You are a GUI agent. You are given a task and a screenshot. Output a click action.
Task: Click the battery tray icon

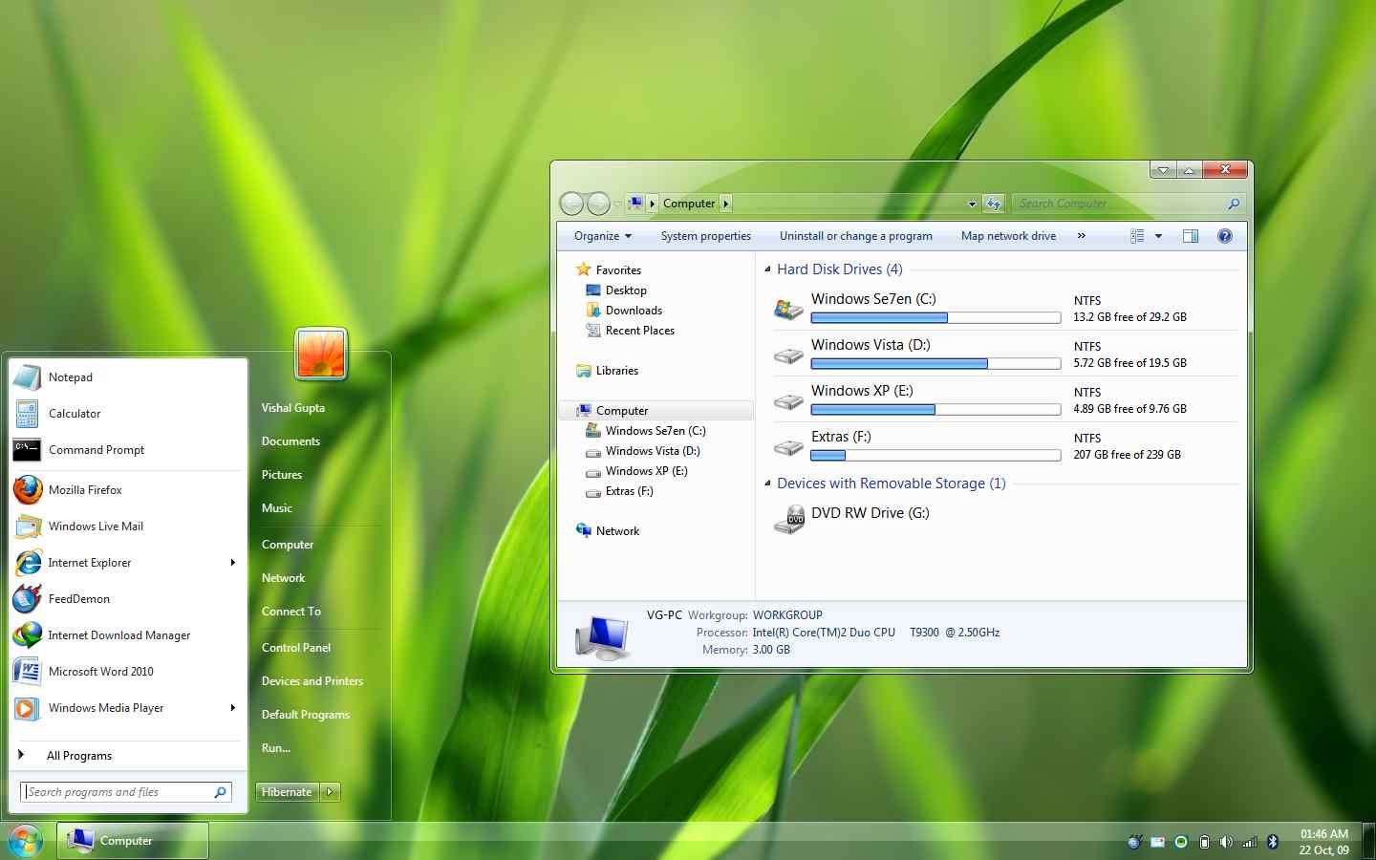point(1204,842)
